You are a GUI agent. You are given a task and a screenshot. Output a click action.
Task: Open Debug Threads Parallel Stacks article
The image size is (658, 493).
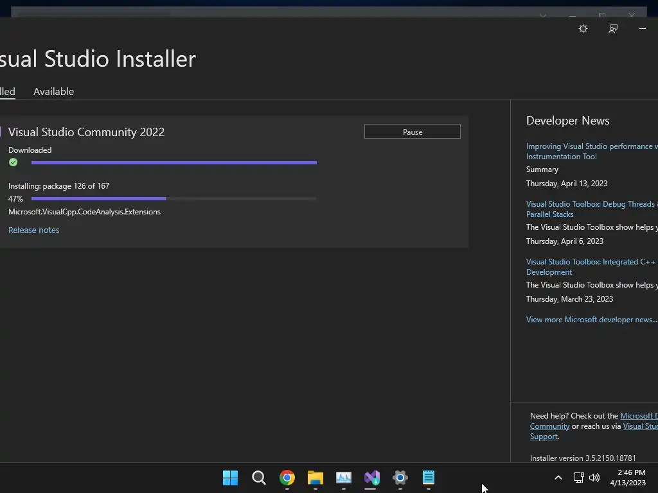tap(592, 209)
